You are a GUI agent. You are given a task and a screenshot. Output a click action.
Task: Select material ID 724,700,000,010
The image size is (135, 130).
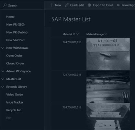(72, 42)
